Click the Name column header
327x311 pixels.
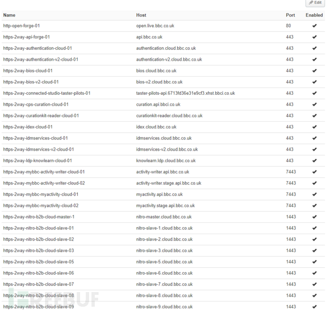[9, 15]
